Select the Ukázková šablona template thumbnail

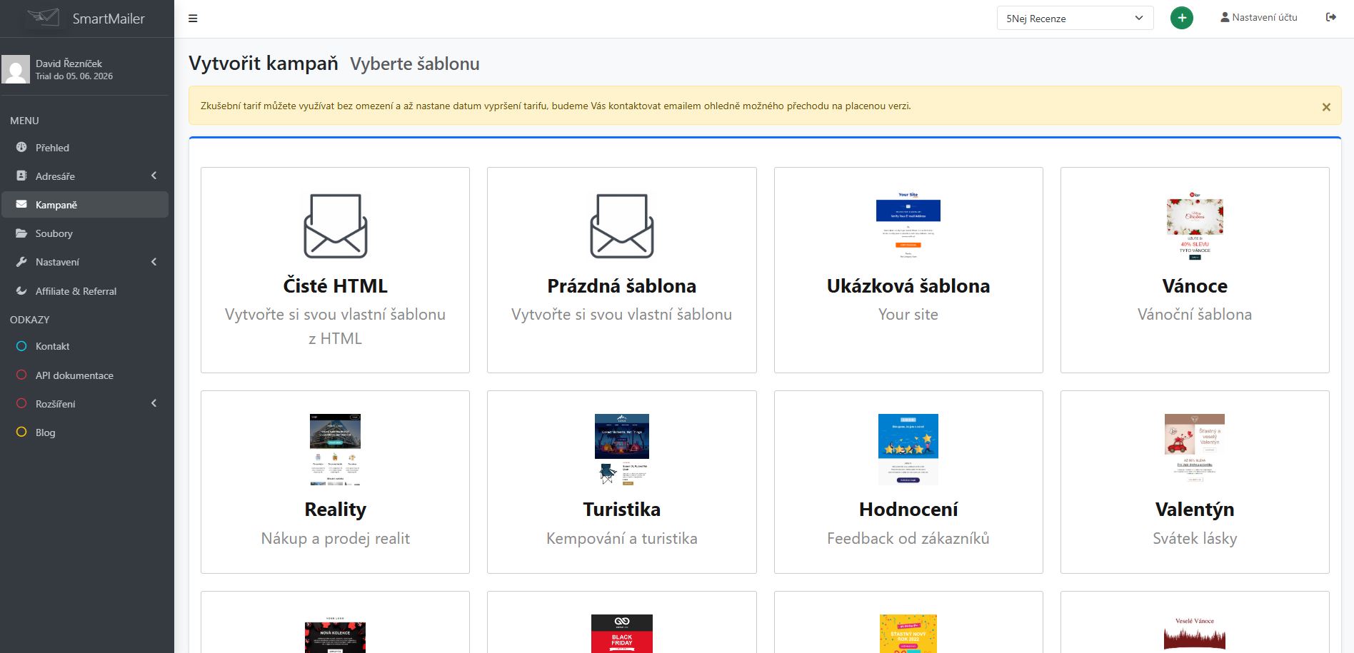[x=908, y=226]
